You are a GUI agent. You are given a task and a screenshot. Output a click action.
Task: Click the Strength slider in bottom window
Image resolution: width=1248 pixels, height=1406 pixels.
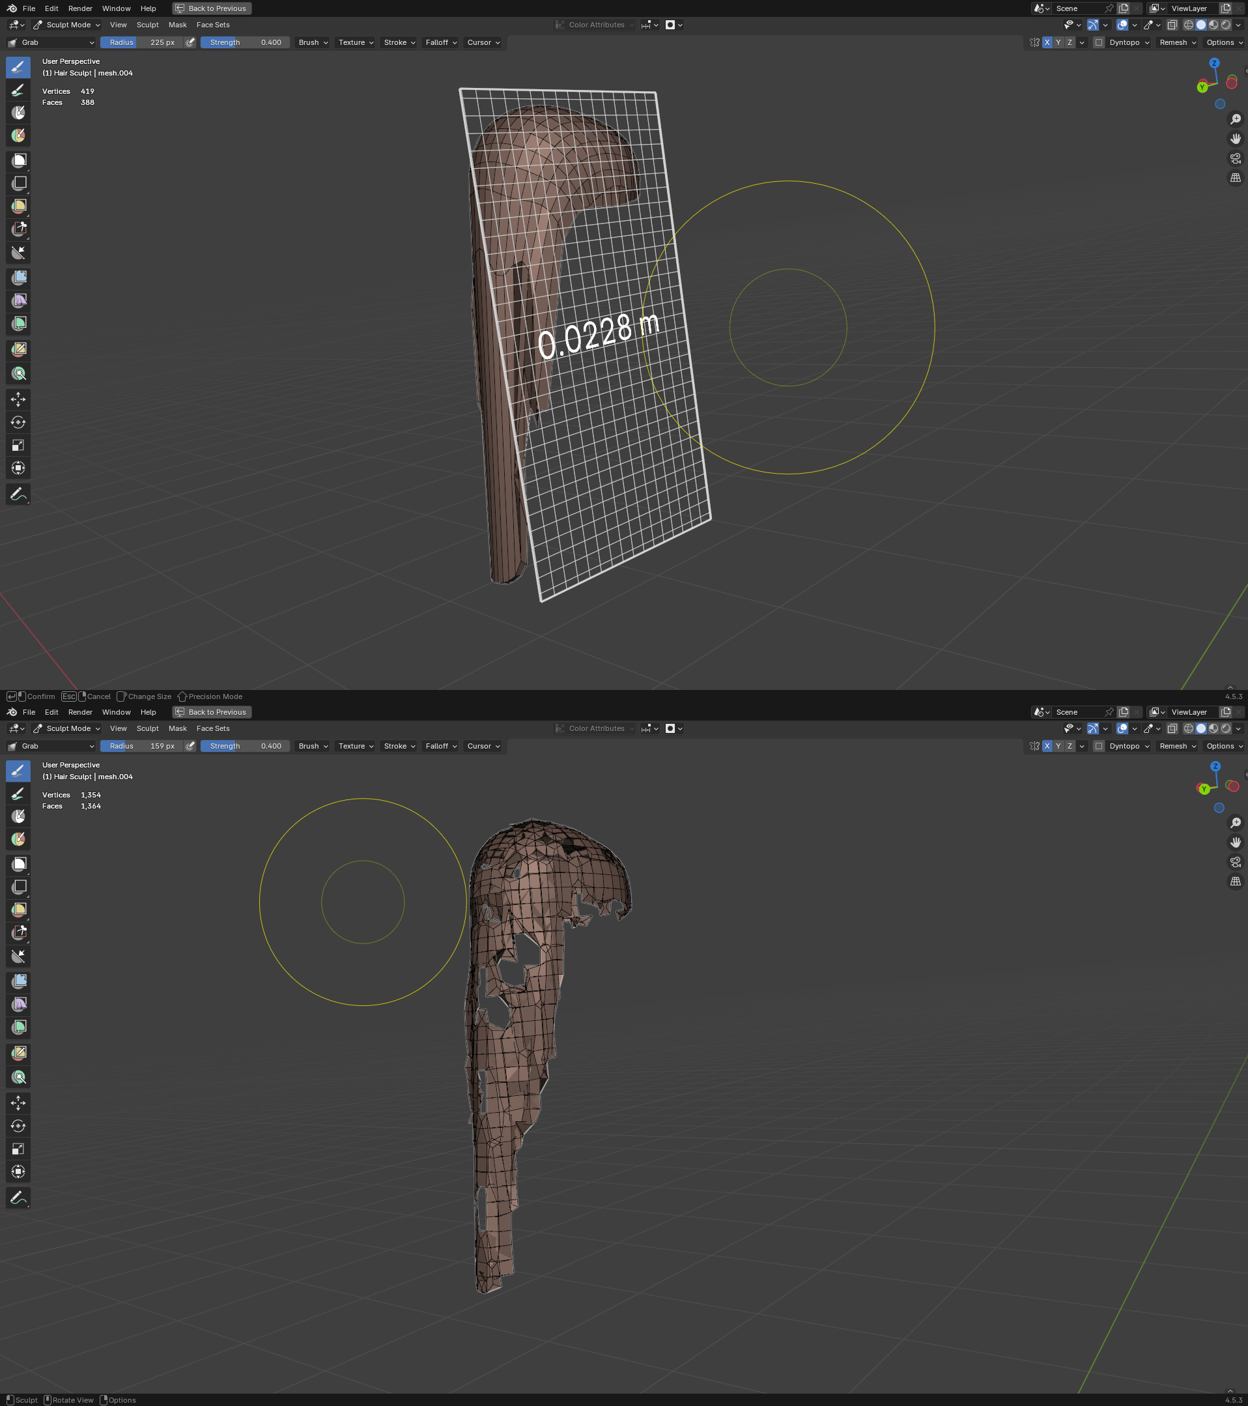point(246,747)
